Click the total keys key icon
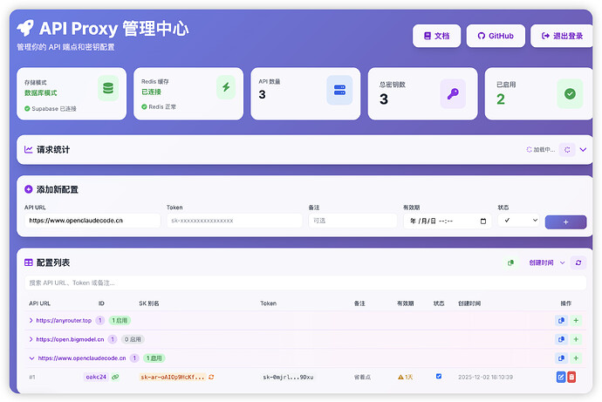Image resolution: width=602 pixels, height=402 pixels. [x=453, y=93]
